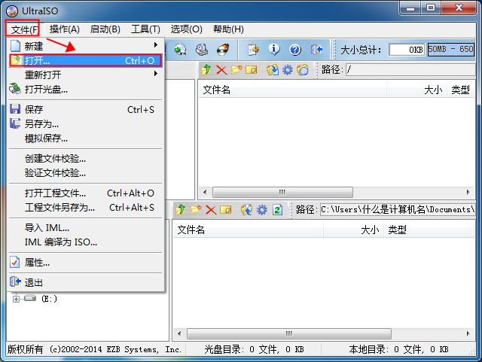482x362 pixels.
Task: Click image pane horizontal scrollbar thumb
Action: pyautogui.click(x=282, y=193)
